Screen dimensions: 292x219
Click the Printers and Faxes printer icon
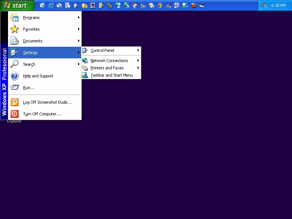[x=85, y=68]
